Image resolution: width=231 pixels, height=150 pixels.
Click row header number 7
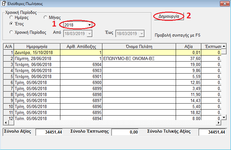[x=9, y=88]
